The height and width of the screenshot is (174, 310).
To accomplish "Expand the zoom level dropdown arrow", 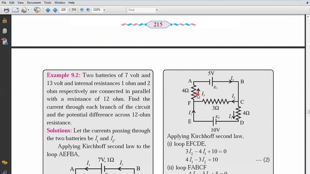I will click(104, 10).
